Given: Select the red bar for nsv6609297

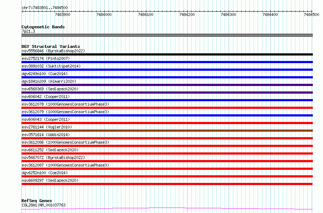Looking at the screenshot, I should 167,184.
